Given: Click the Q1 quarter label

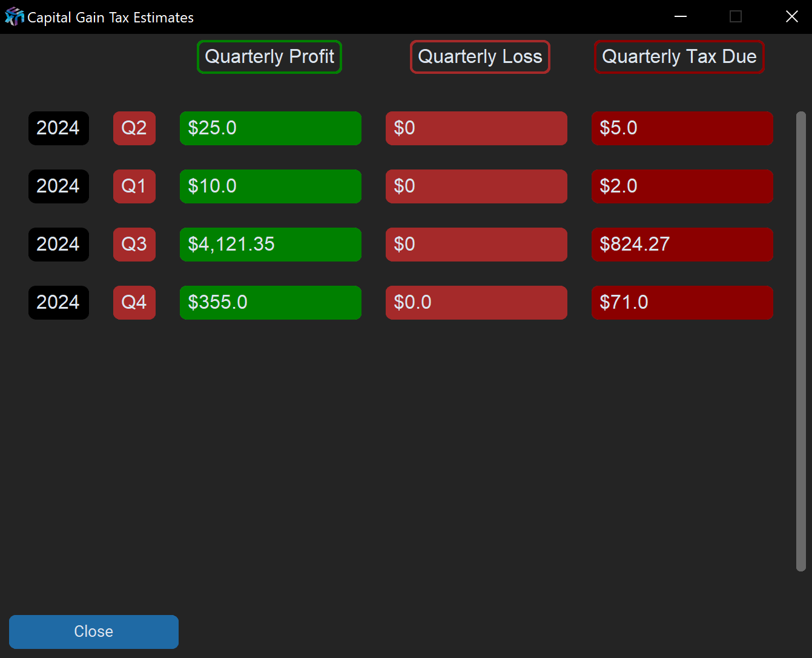Looking at the screenshot, I should tap(134, 186).
